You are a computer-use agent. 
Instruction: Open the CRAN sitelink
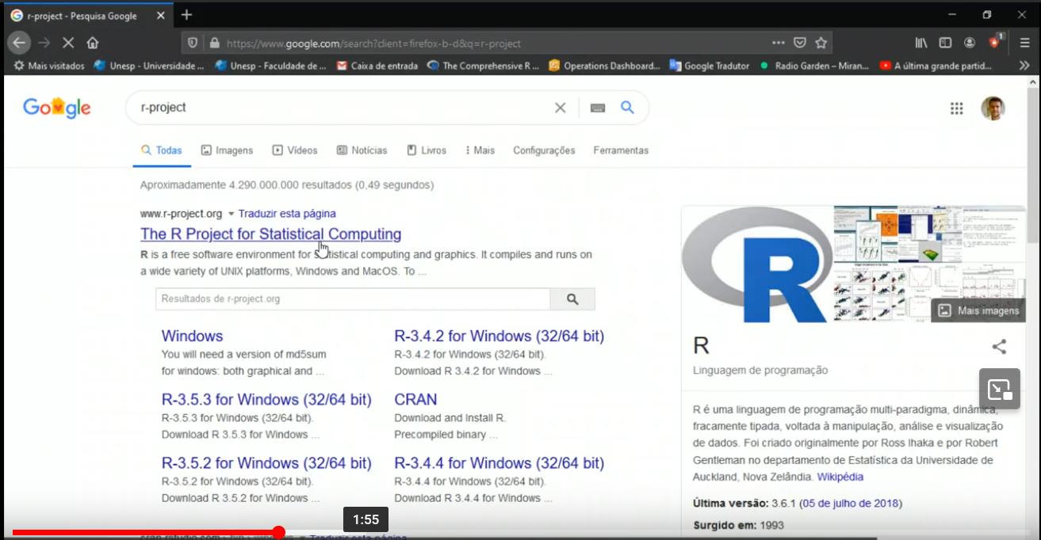pyautogui.click(x=415, y=400)
